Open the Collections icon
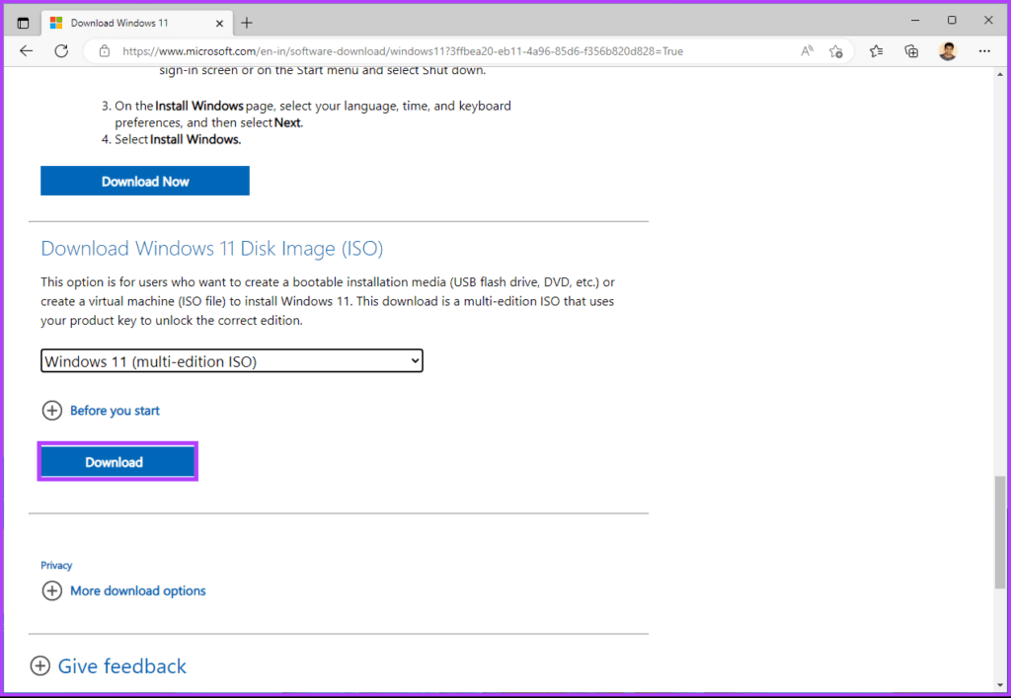This screenshot has width=1011, height=698. [x=911, y=51]
